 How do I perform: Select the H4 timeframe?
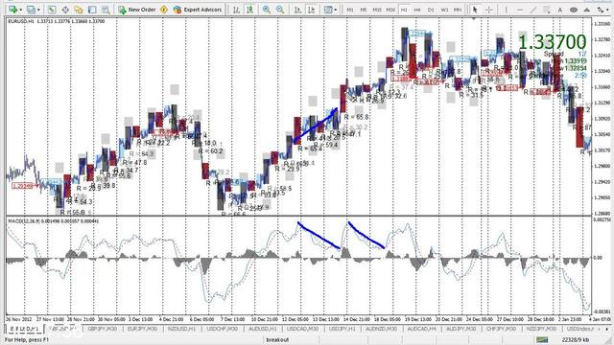pyautogui.click(x=417, y=10)
